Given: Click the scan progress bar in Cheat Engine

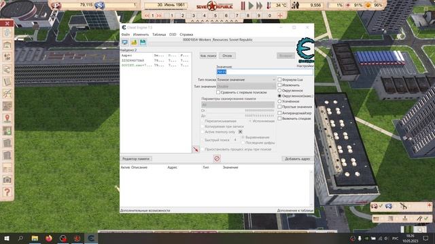Looking at the screenshot, I should tap(222, 44).
